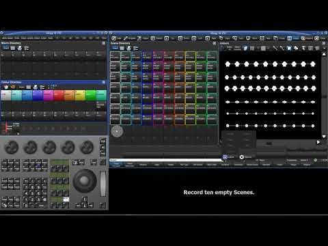Toggle the Guard button in Macro Directory
The image size is (328, 246).
6,48
